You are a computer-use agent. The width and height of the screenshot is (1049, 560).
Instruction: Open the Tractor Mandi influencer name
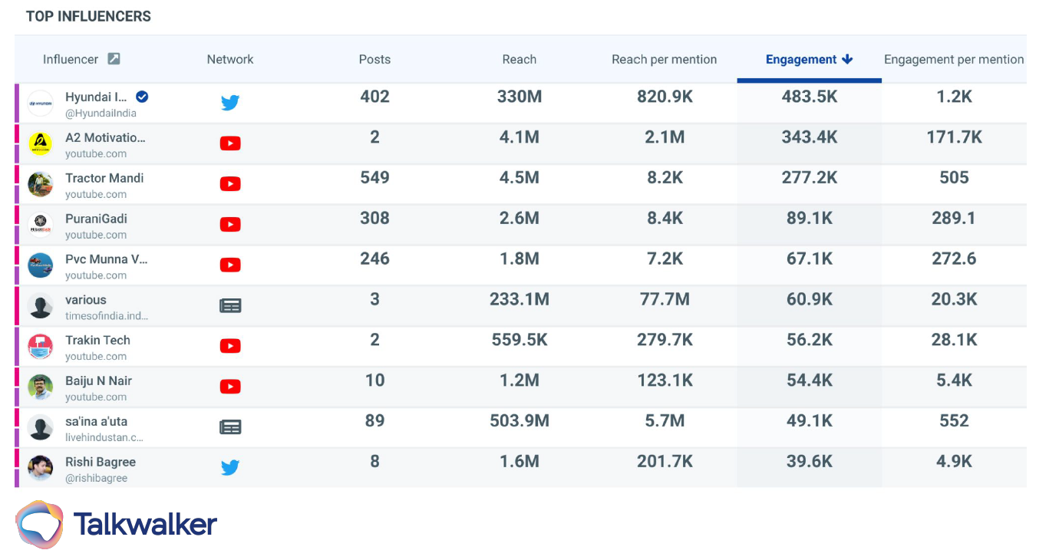click(104, 178)
